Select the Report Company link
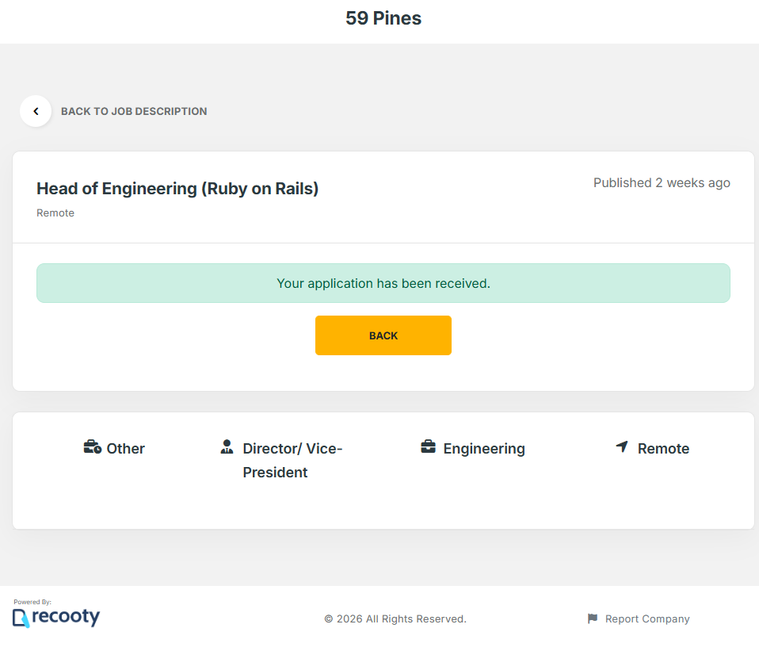This screenshot has height=651, width=759. tap(646, 618)
